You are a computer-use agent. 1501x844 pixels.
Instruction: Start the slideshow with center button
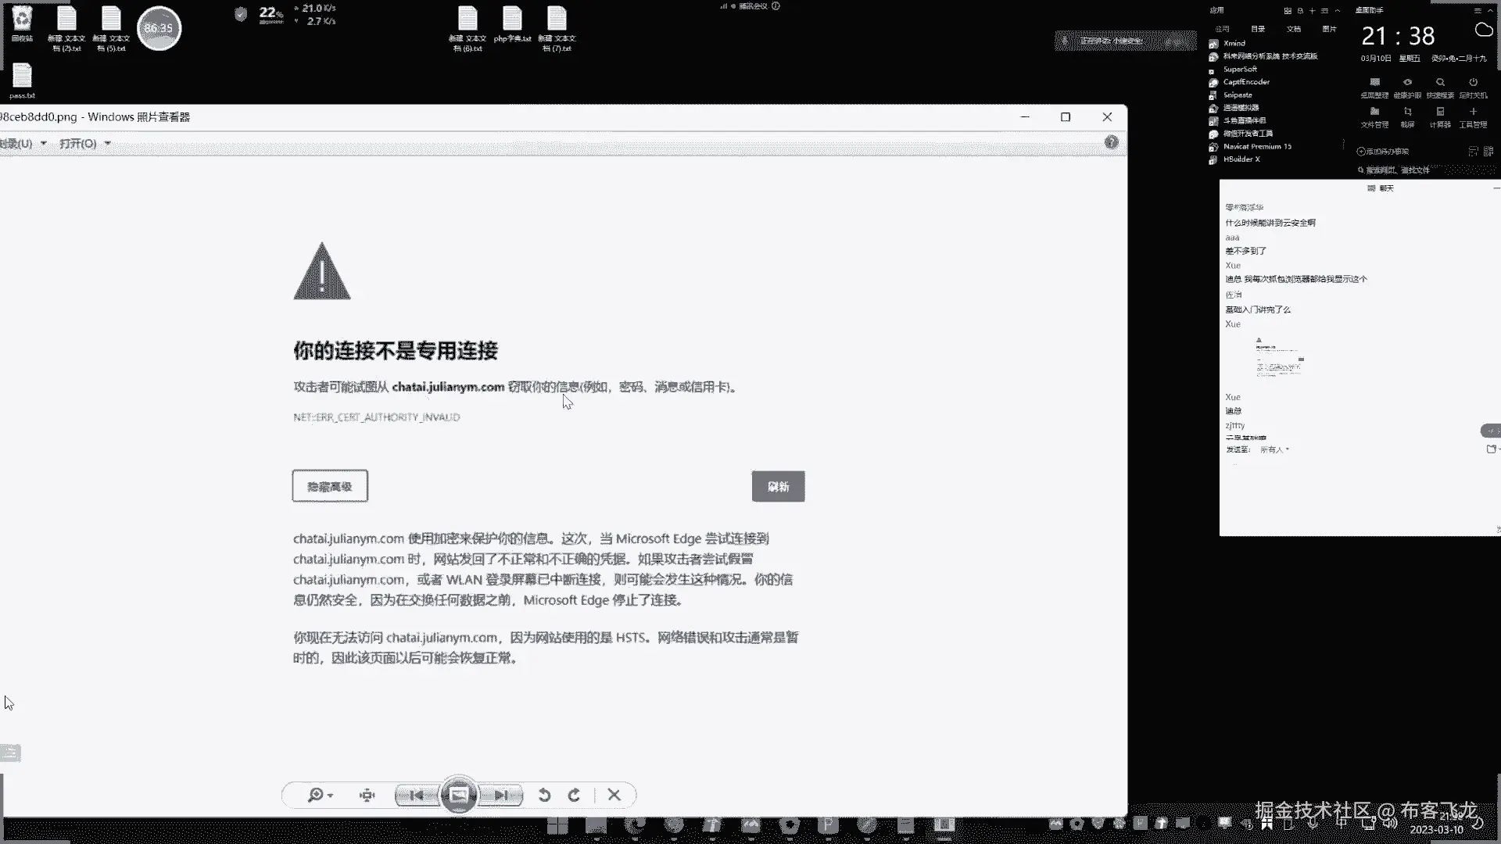[x=459, y=795]
